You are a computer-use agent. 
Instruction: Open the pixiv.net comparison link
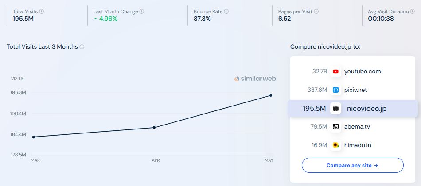[x=355, y=90]
